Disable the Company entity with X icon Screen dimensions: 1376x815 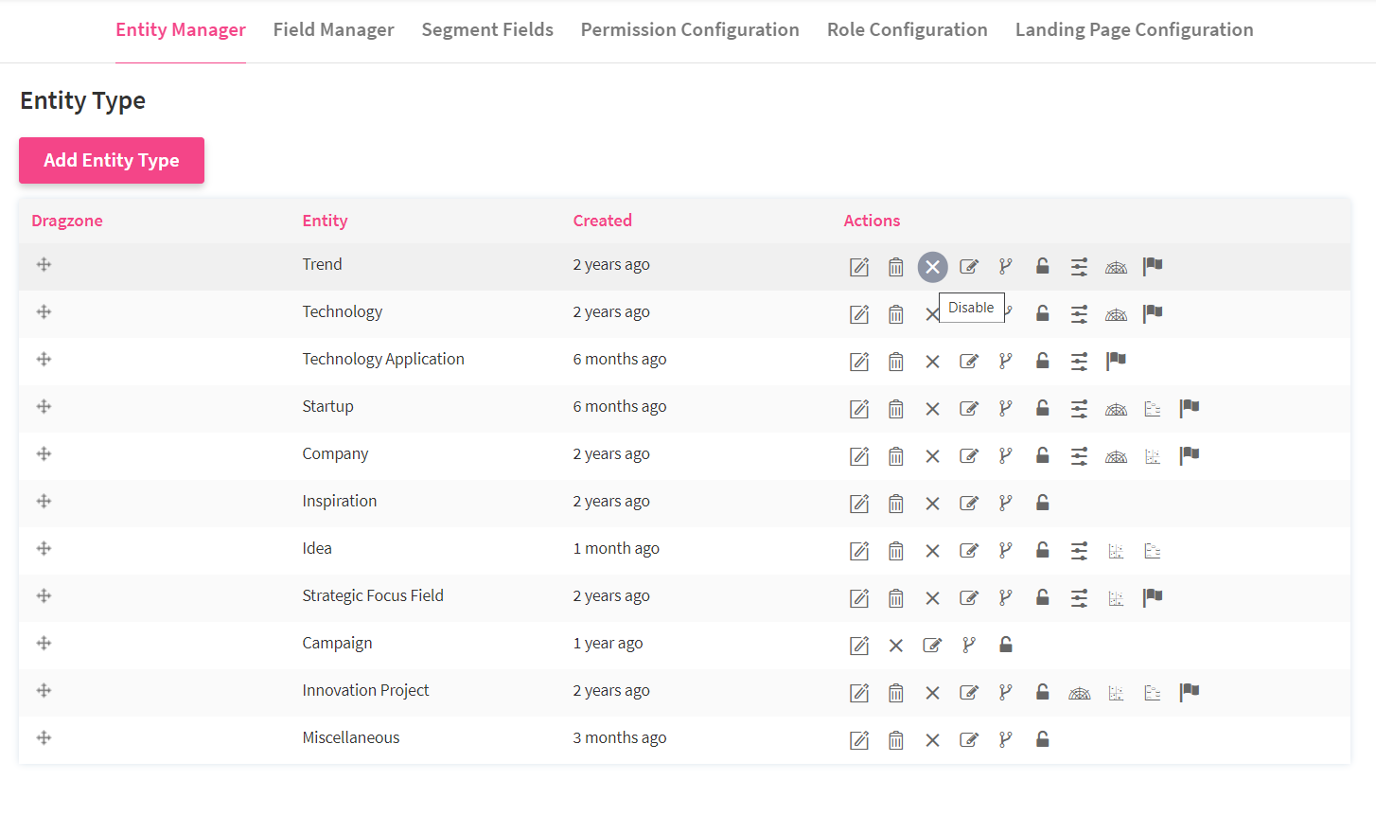click(932, 456)
